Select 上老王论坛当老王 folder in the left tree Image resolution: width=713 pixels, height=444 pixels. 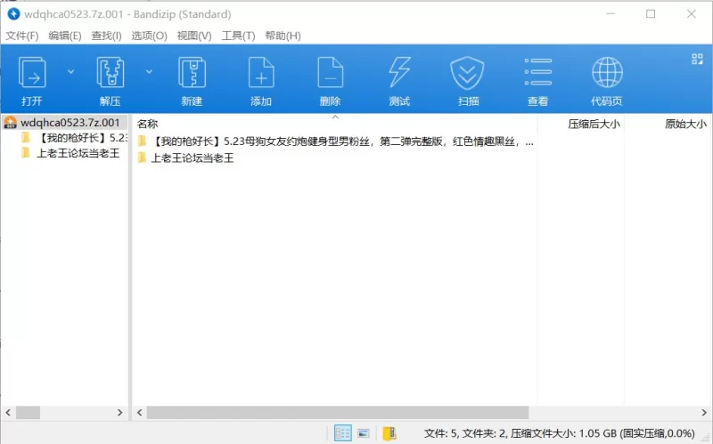click(70, 153)
